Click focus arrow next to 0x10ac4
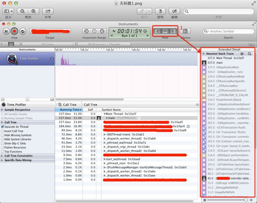 click(x=188, y=126)
